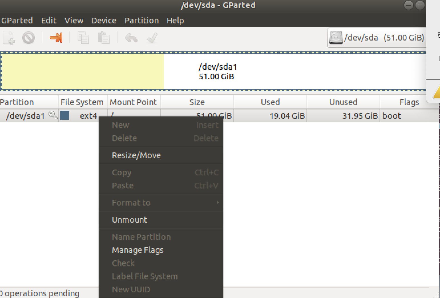The width and height of the screenshot is (440, 298).
Task: Choose Manage Flags in context menu
Action: coord(161,250)
